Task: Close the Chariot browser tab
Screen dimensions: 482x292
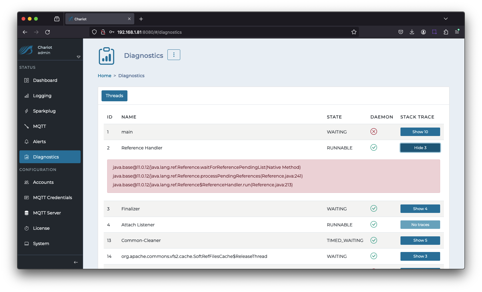Action: (x=129, y=19)
